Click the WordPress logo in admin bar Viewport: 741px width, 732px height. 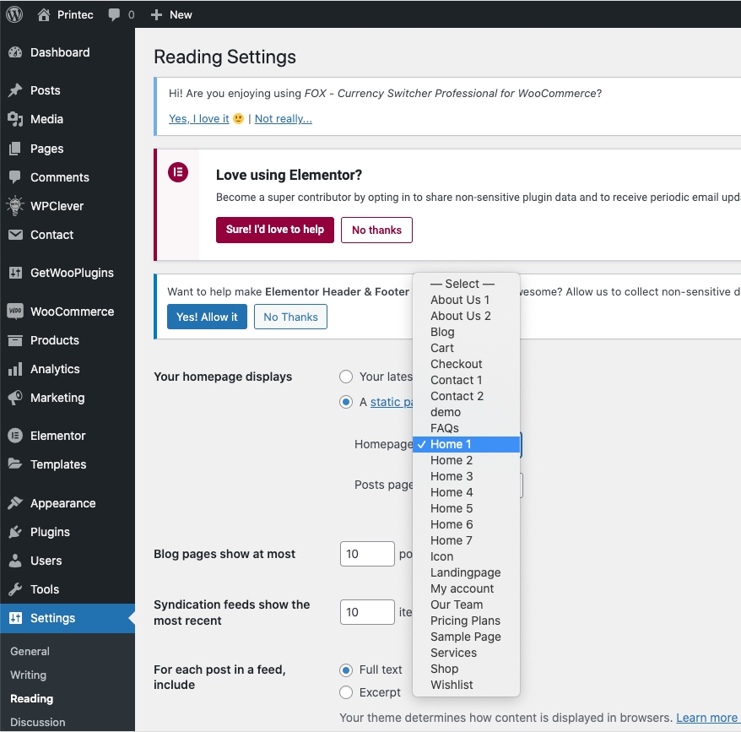click(x=14, y=14)
